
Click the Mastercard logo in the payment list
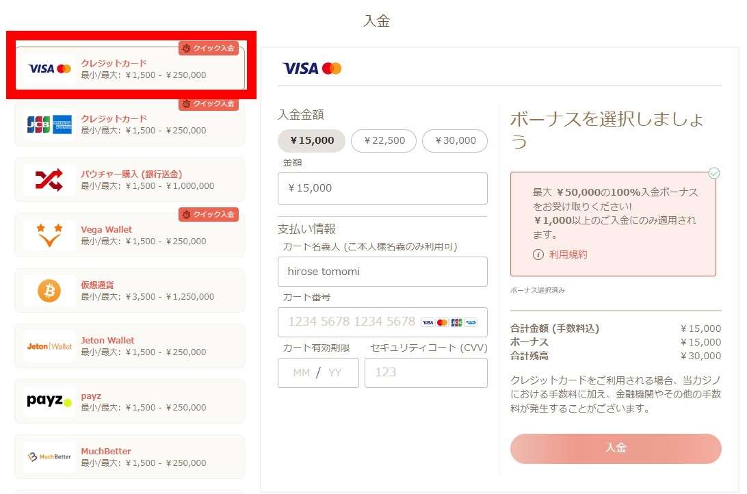[x=64, y=69]
